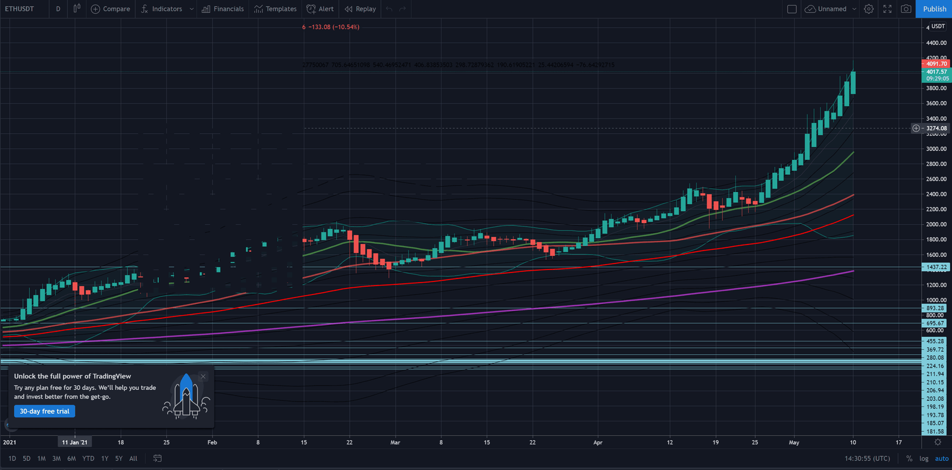Screen dimensions: 952x470
Task: Click the blue Publish button
Action: [x=934, y=9]
